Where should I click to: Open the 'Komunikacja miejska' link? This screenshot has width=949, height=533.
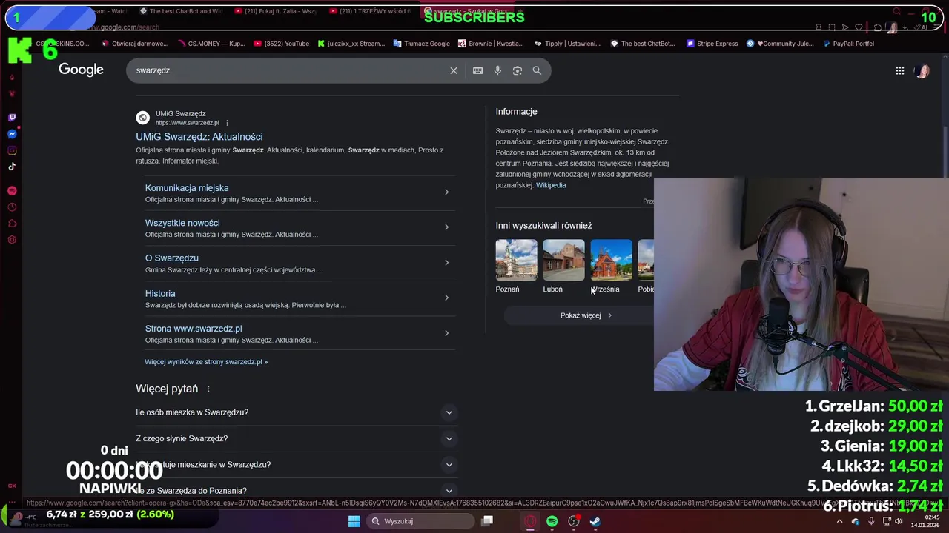pos(187,188)
